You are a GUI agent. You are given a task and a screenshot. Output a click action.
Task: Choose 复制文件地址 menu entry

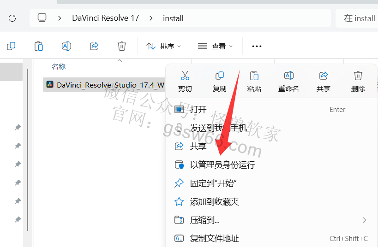pyautogui.click(x=271, y=238)
